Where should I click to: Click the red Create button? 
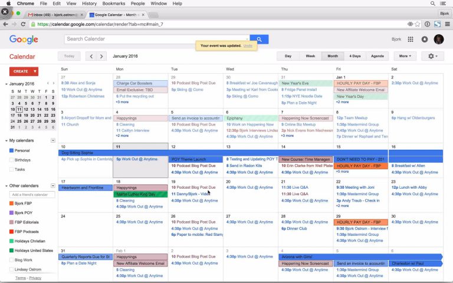24,71
